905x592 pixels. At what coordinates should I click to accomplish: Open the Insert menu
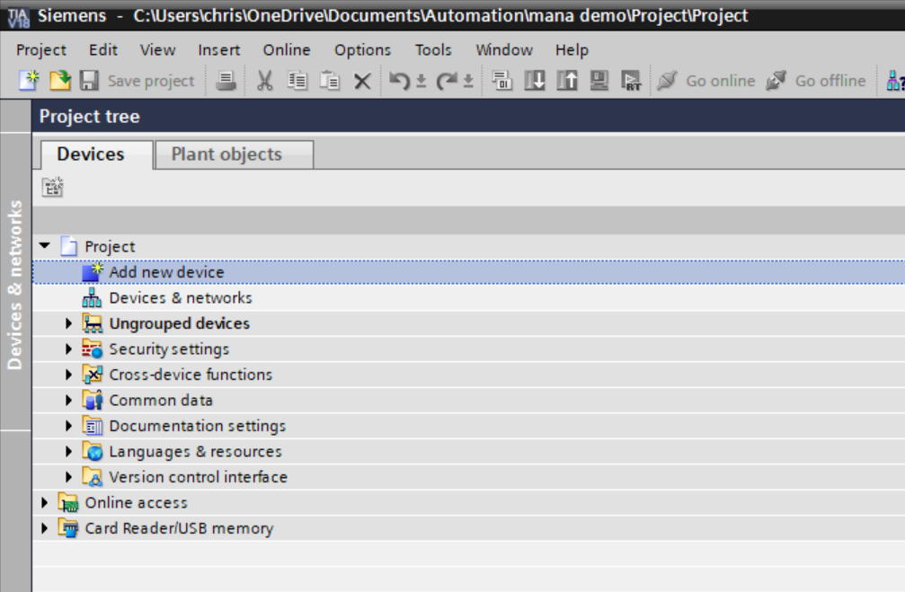click(x=218, y=50)
